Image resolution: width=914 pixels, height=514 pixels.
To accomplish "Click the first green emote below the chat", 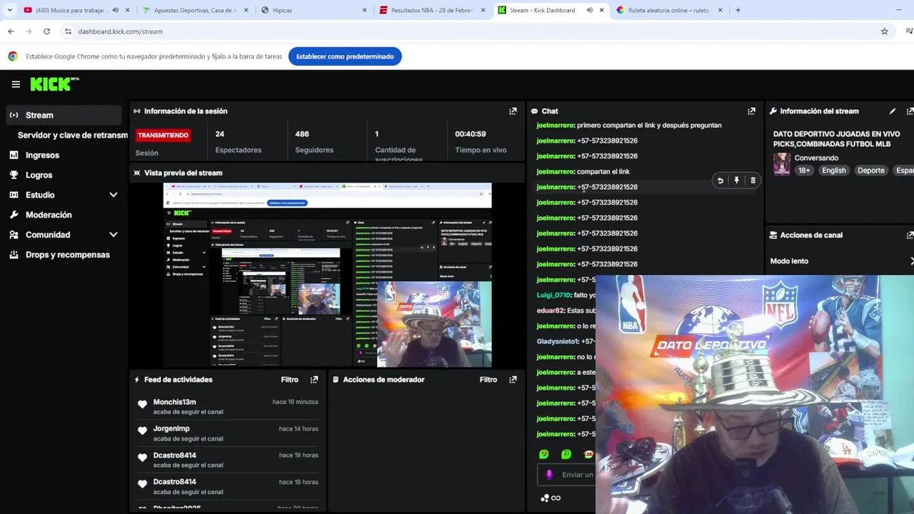I will [544, 454].
